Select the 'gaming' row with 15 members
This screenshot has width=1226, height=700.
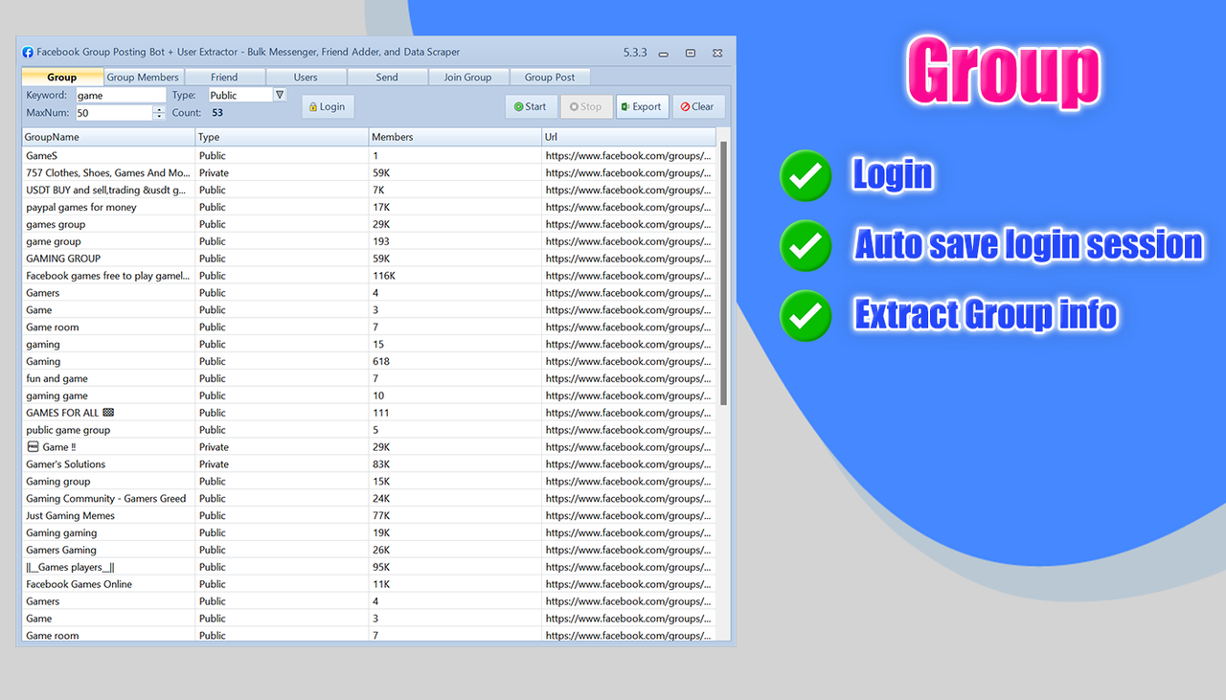click(x=369, y=344)
